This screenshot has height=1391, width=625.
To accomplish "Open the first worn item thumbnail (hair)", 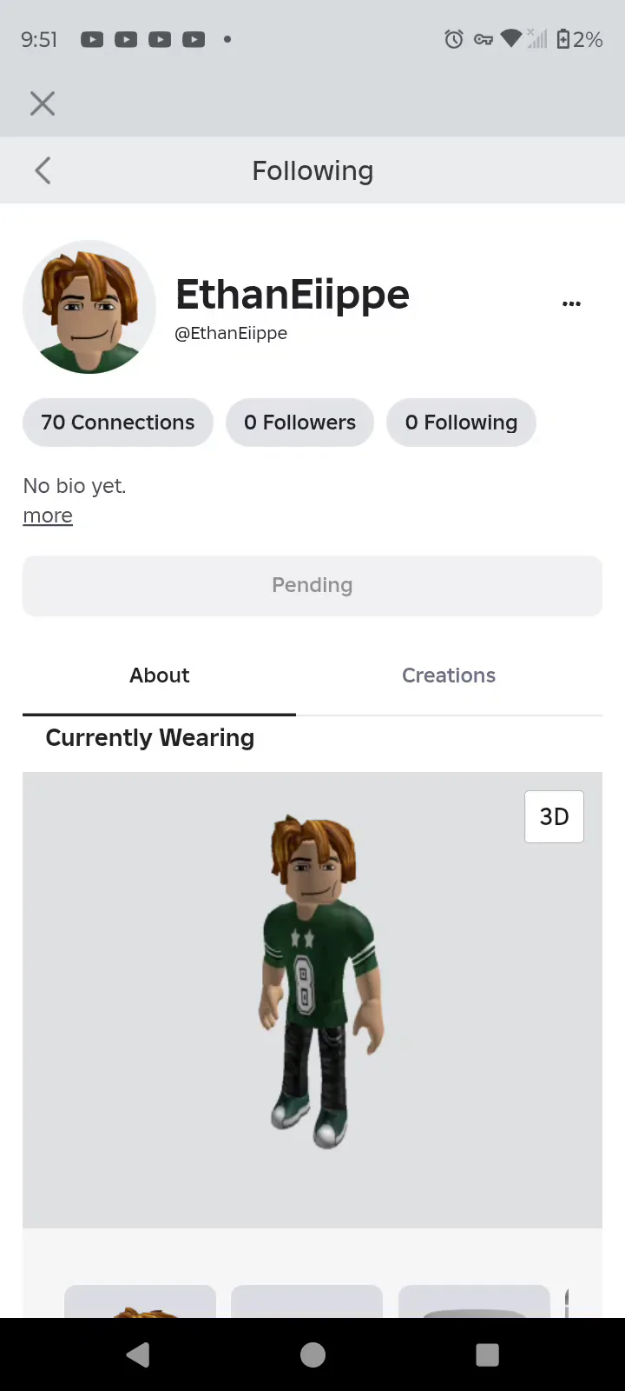I will 141,1301.
